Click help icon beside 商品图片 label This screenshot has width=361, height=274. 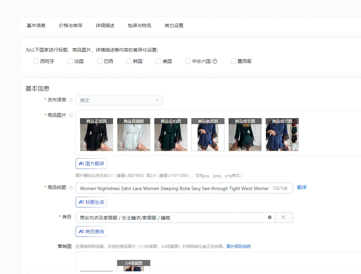pos(71,115)
